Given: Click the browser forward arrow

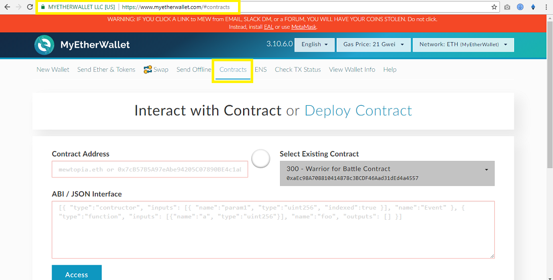Looking at the screenshot, I should pyautogui.click(x=18, y=7).
